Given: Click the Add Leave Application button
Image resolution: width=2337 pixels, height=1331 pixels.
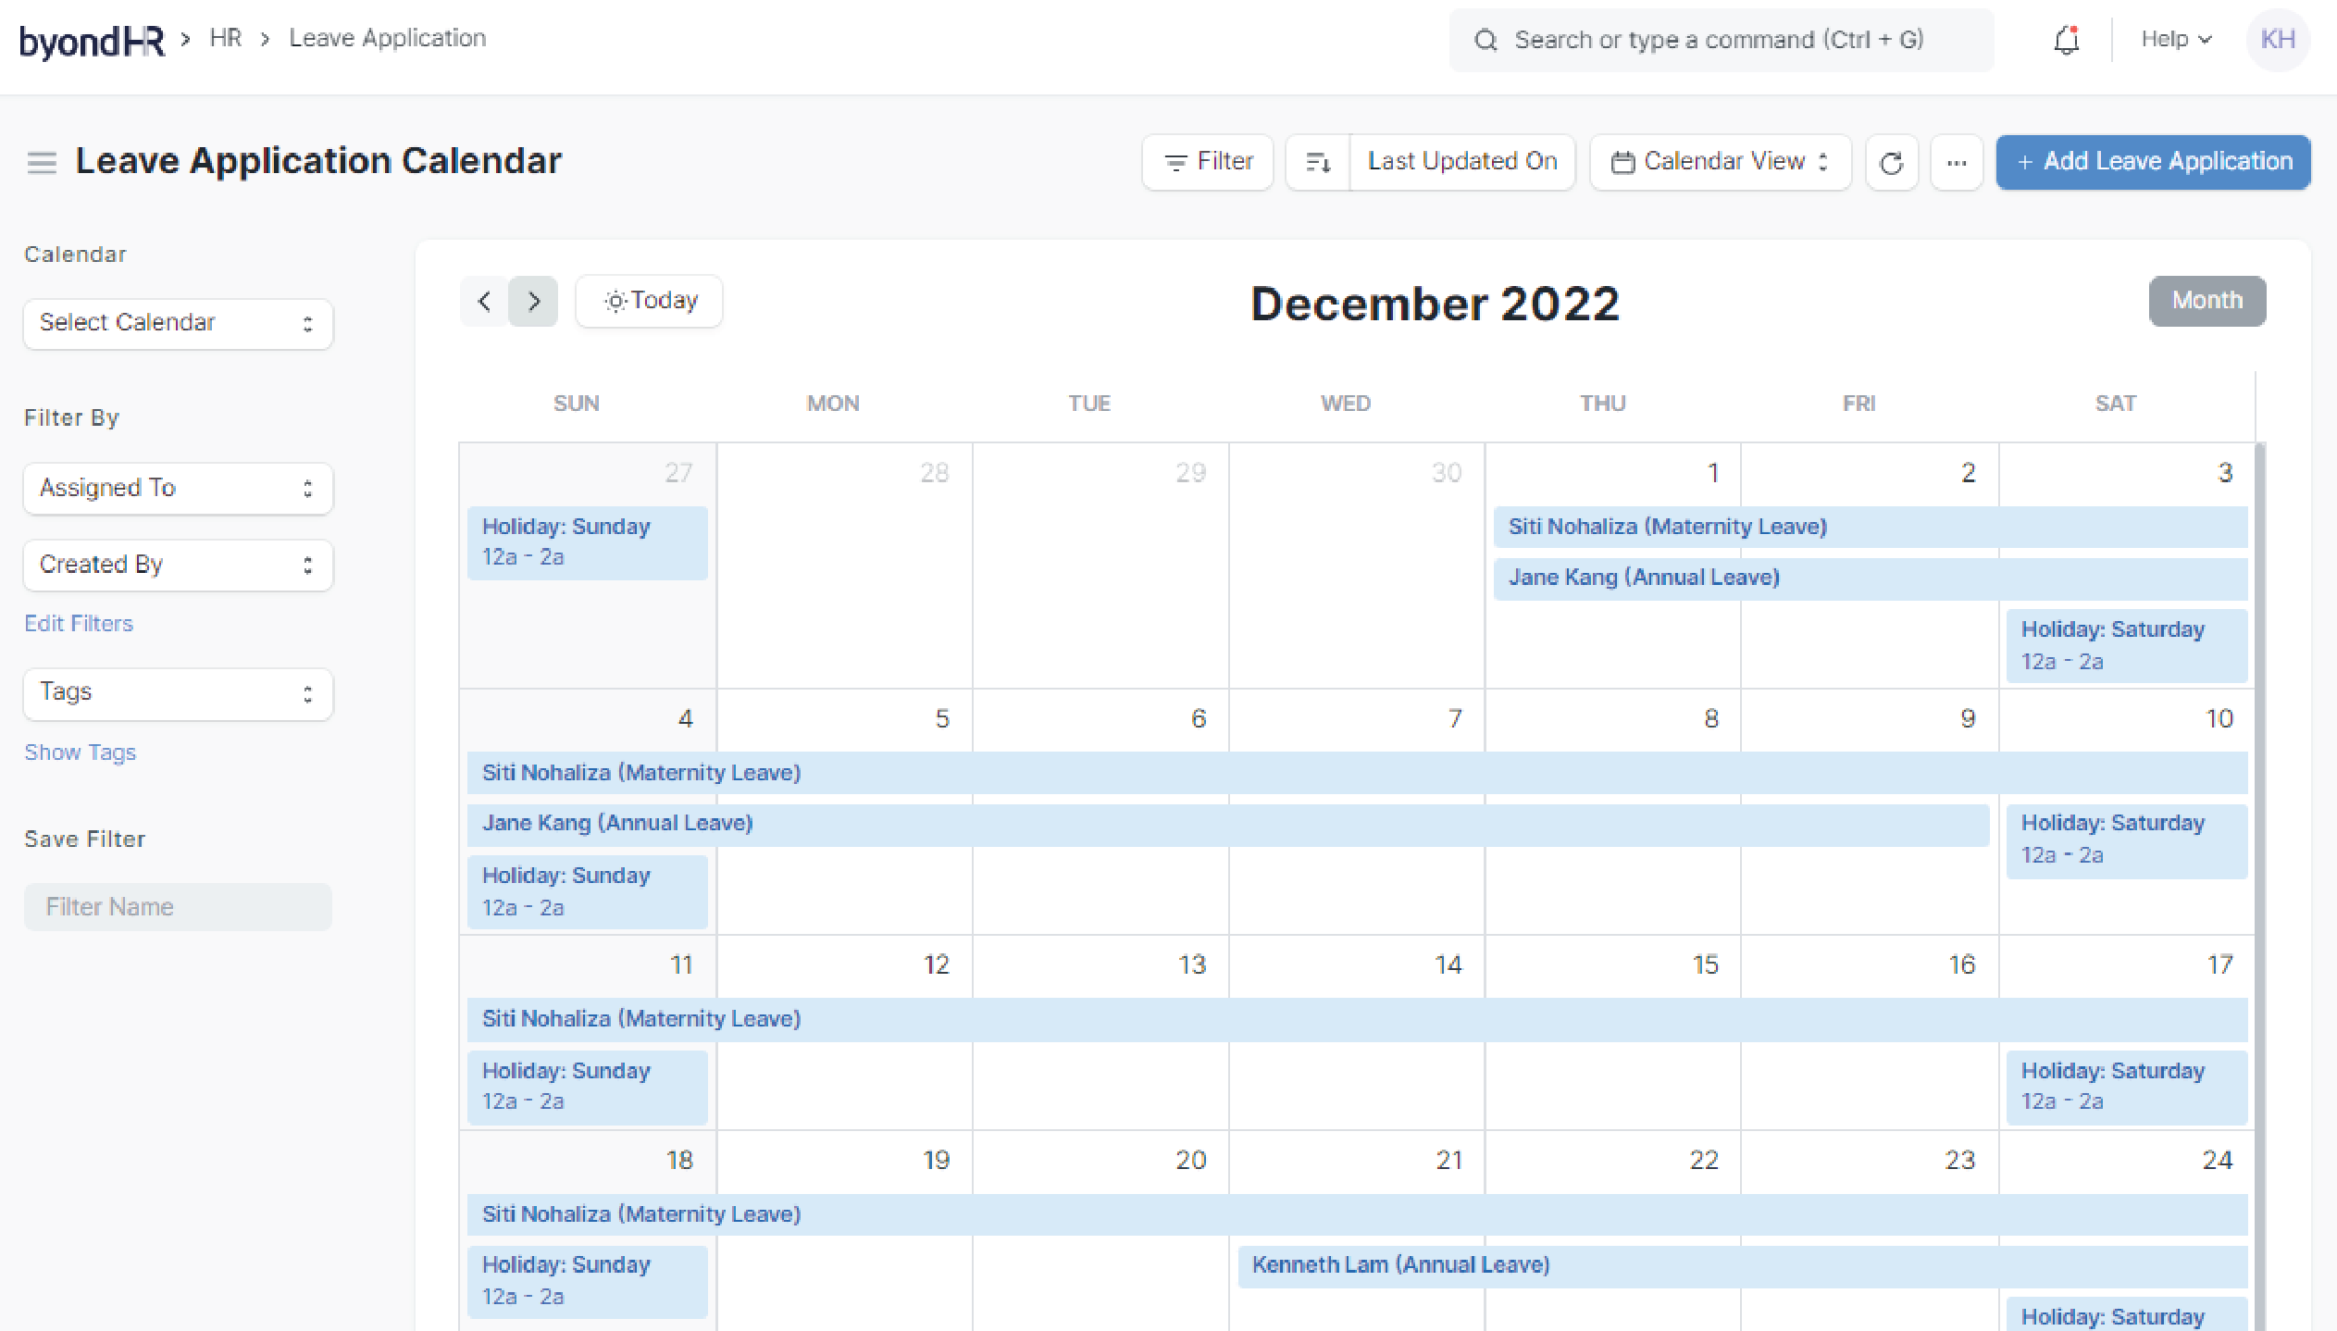Looking at the screenshot, I should tap(2156, 160).
